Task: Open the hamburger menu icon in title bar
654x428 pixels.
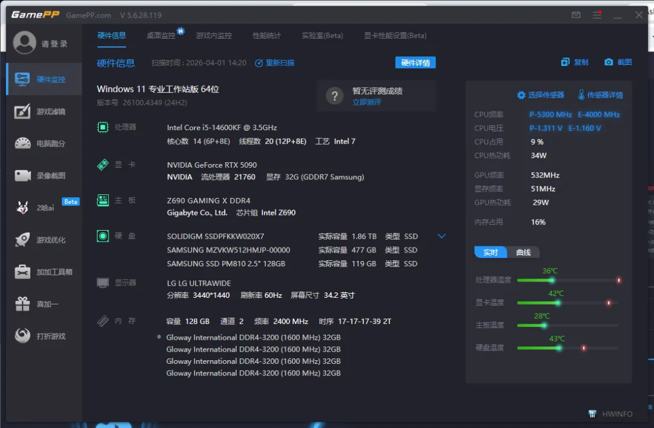Action: pyautogui.click(x=597, y=15)
